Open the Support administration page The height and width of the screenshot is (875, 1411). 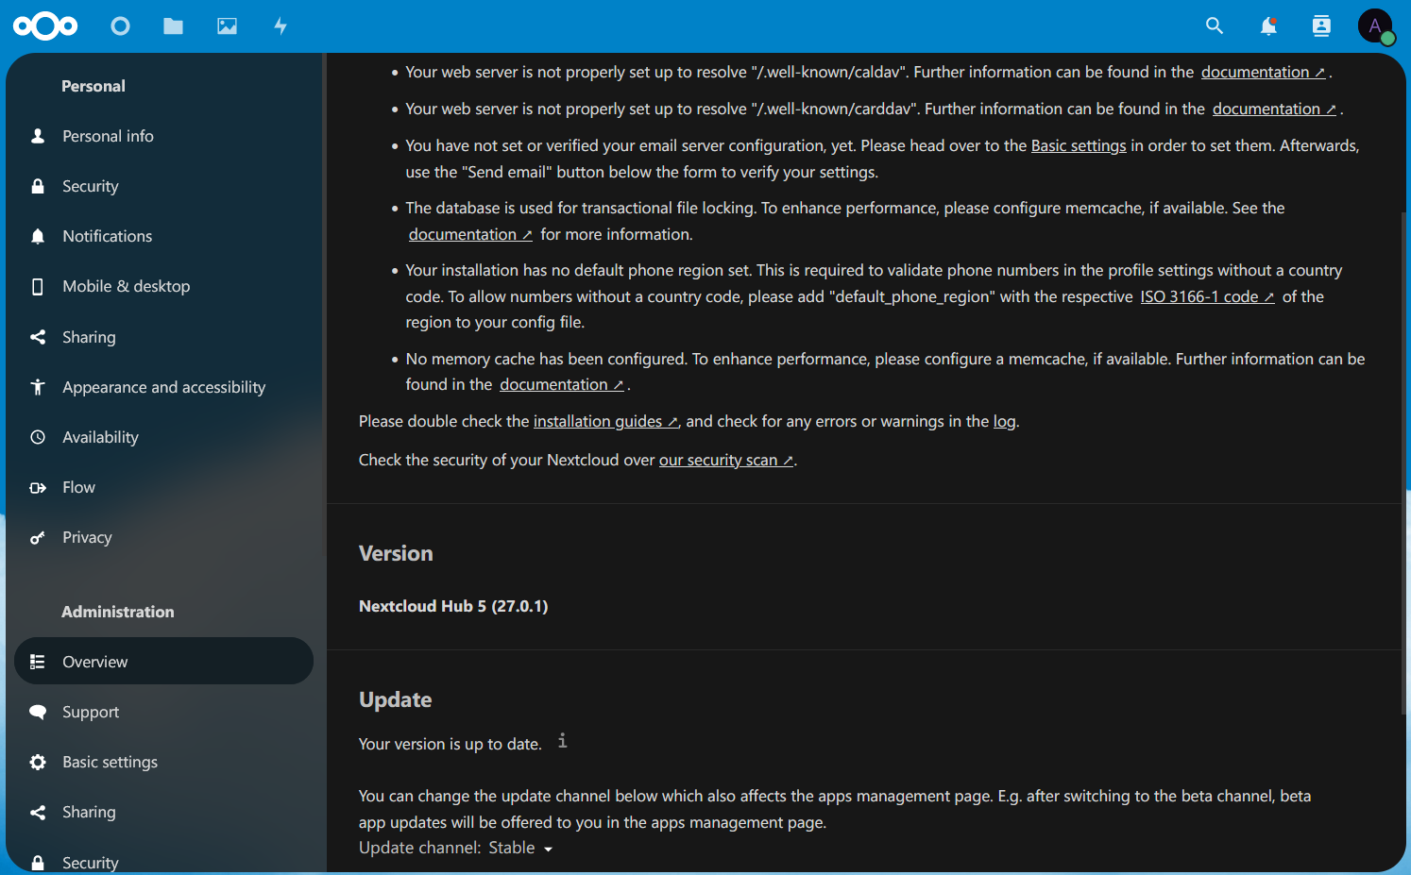click(x=163, y=712)
